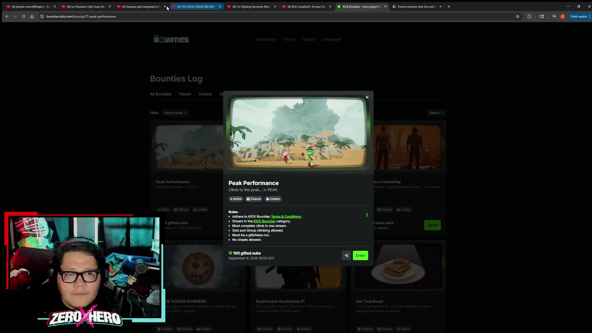Viewport: 592px width, 333px height.
Task: Close the KICK Bounties browser tab
Action: 385,6
